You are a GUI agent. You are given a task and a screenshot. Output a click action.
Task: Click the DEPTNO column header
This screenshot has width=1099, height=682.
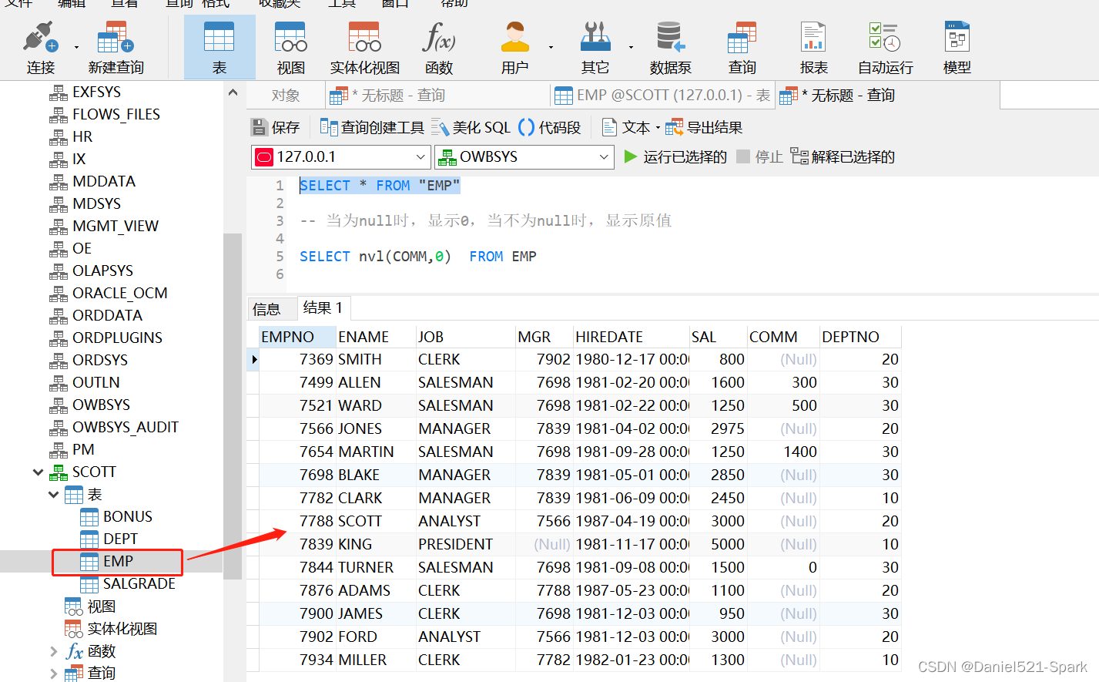tap(859, 337)
